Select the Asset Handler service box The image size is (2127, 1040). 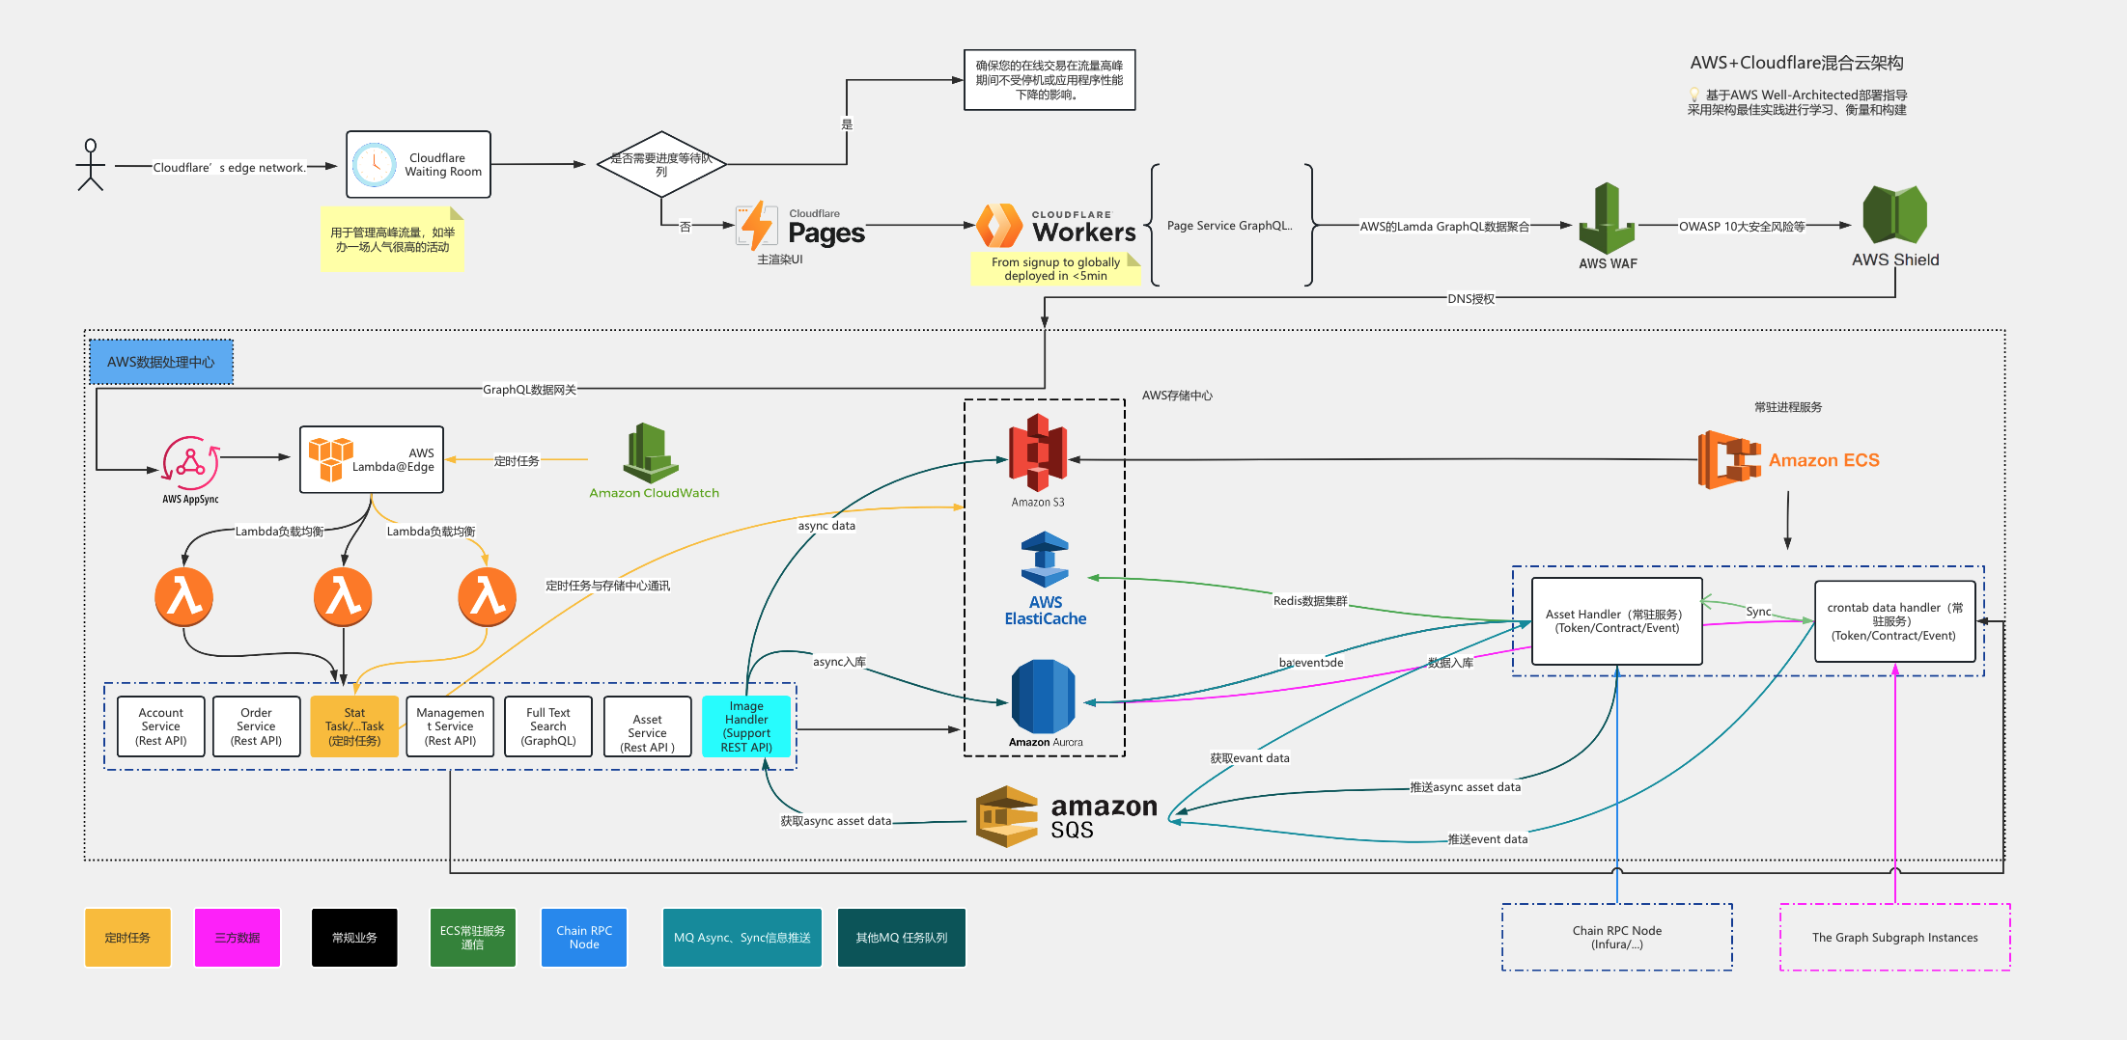tap(1617, 621)
